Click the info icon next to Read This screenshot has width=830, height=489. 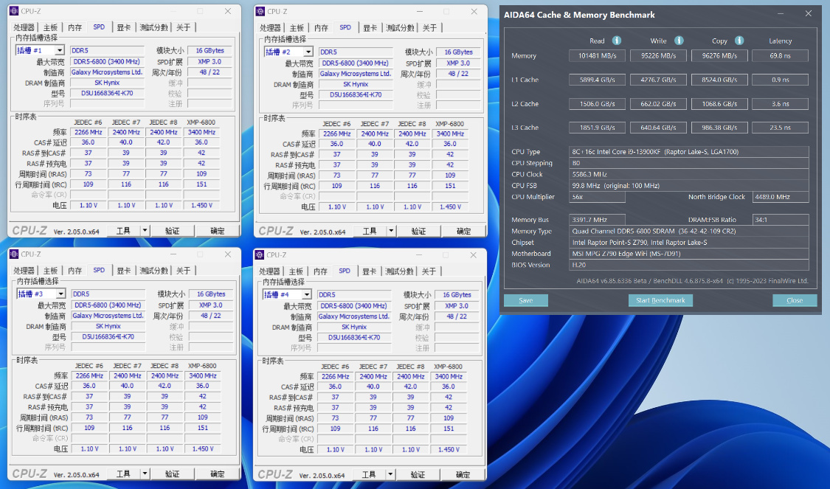617,41
